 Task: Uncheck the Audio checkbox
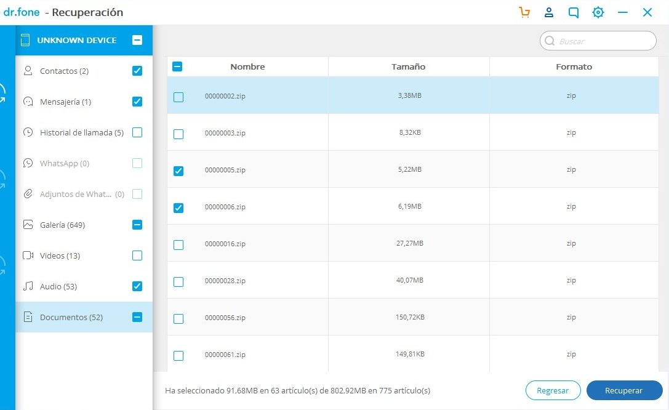[137, 286]
